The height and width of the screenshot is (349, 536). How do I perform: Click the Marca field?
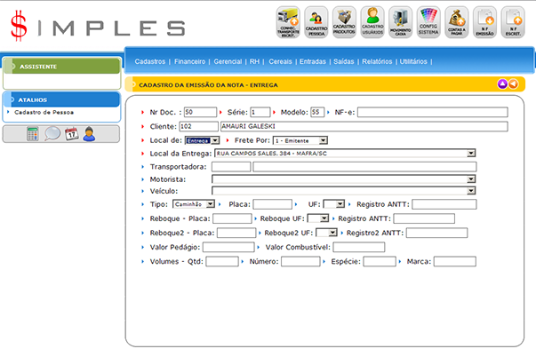(x=454, y=262)
